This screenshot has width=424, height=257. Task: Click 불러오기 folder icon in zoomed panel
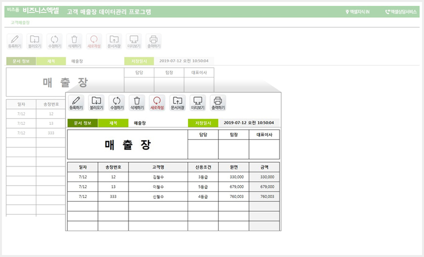point(97,103)
